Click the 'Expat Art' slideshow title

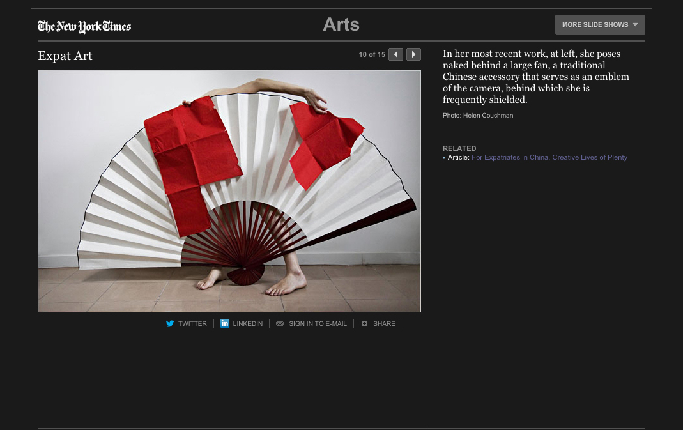coord(65,56)
